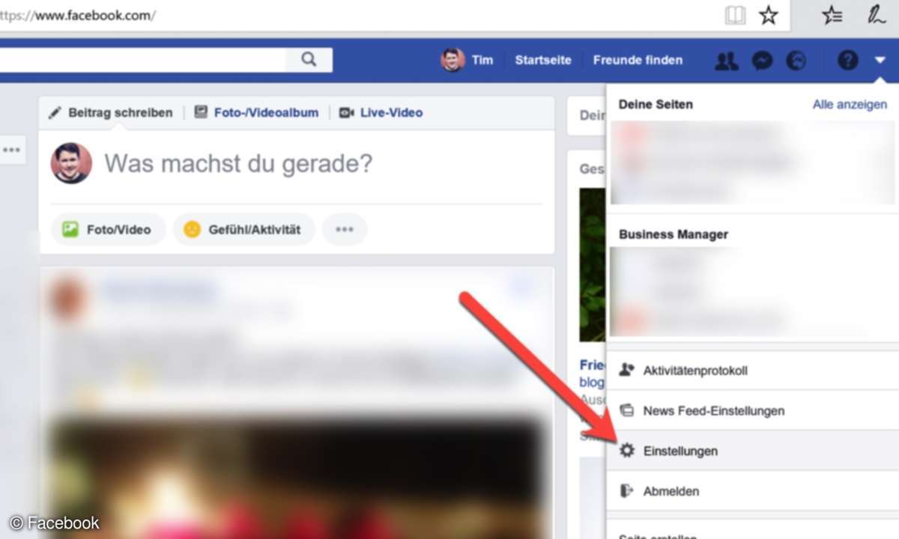Open browser favorites hub icon

pos(832,16)
